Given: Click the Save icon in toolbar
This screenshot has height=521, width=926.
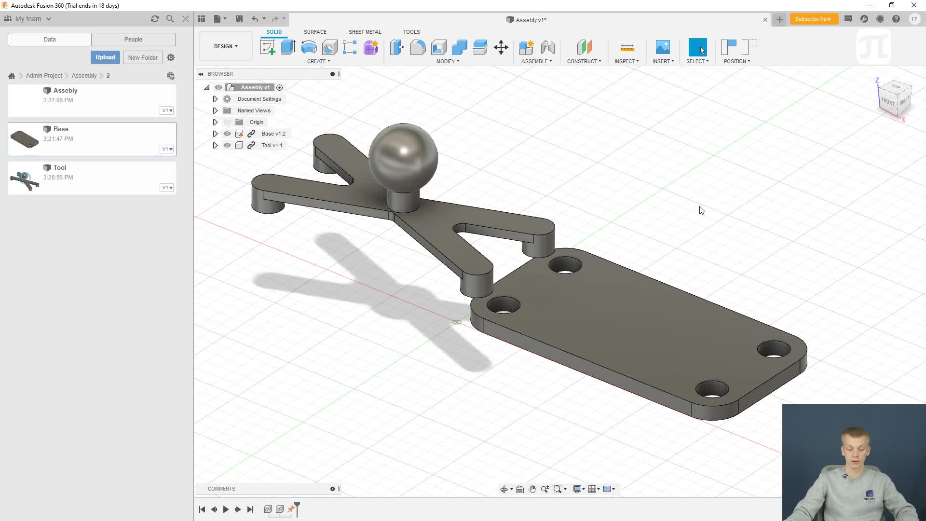Looking at the screenshot, I should (239, 19).
